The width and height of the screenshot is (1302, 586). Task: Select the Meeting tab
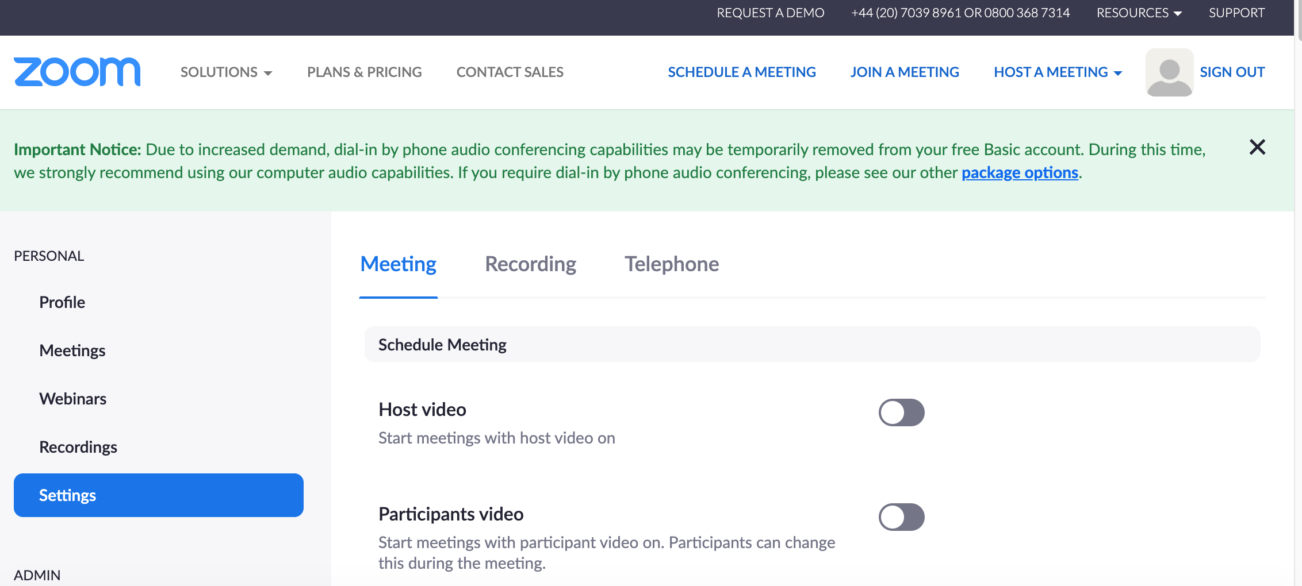398,264
